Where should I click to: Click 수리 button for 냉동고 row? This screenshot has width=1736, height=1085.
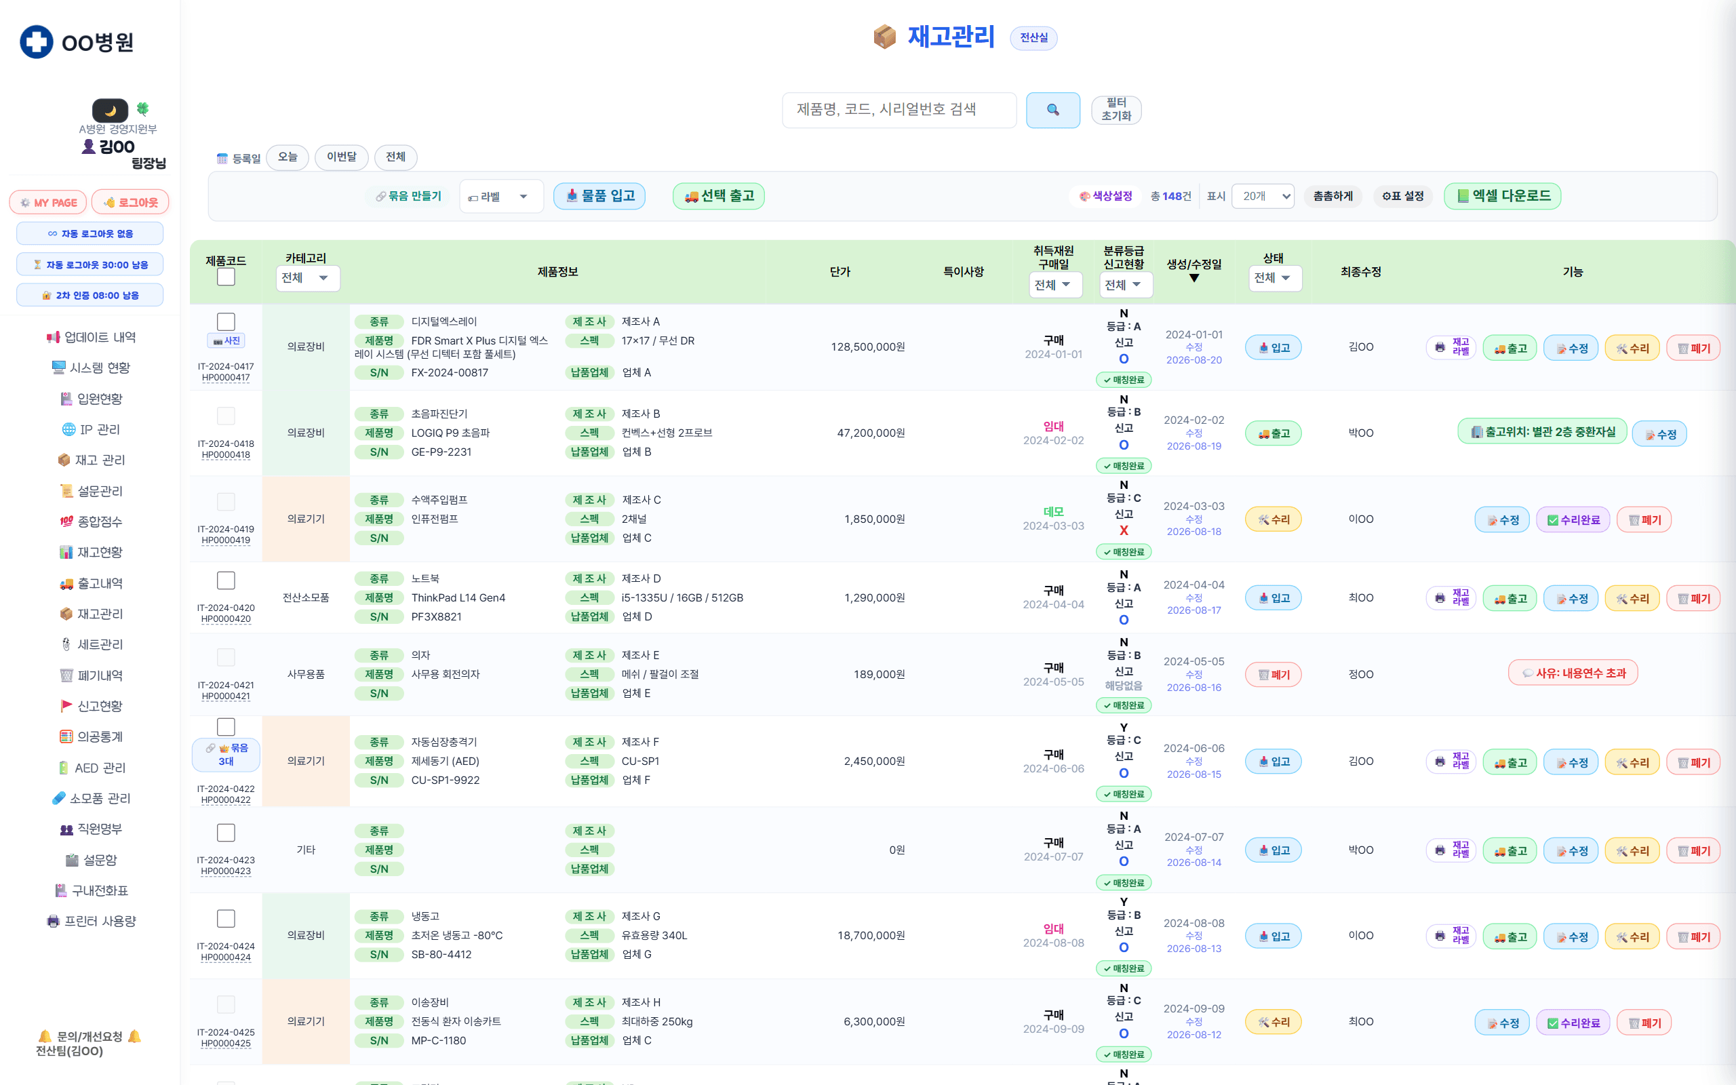pyautogui.click(x=1632, y=936)
